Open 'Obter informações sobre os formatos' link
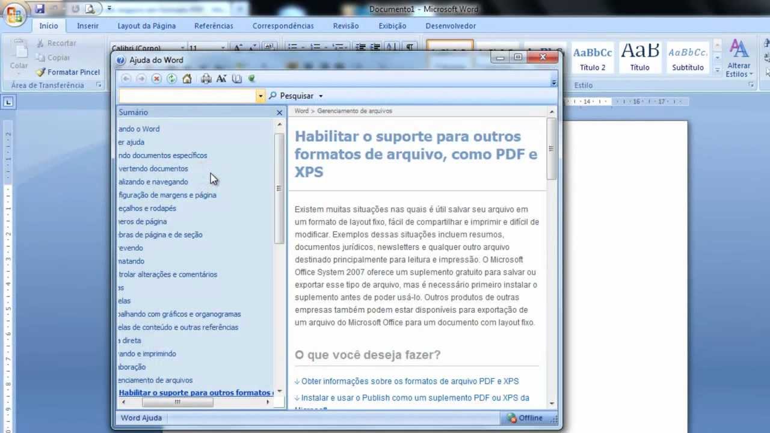 410,381
